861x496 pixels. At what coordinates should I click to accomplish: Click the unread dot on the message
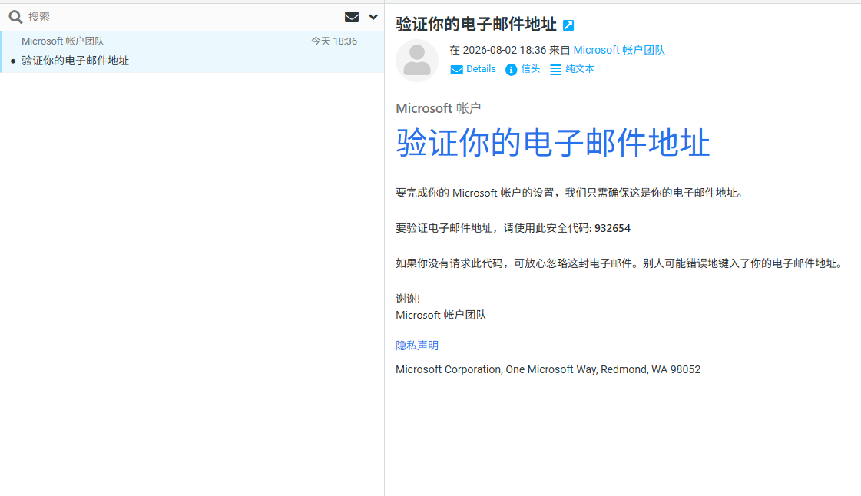point(13,61)
